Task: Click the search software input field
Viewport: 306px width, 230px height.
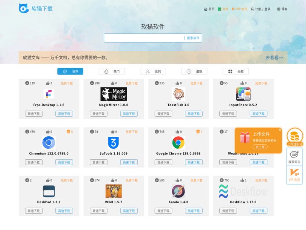Action: coord(144,38)
